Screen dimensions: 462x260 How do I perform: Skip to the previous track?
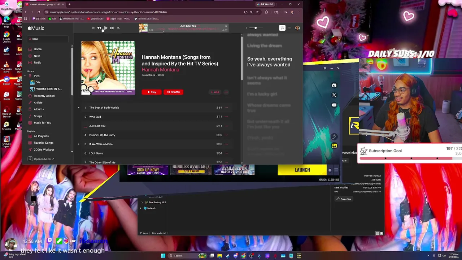click(99, 28)
